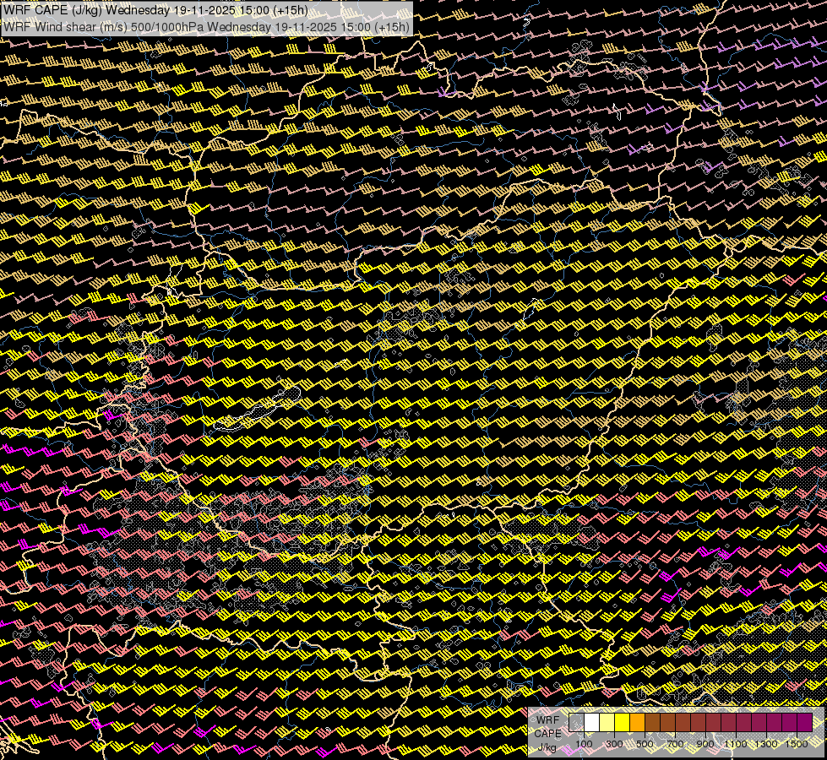Click the 1300 legend scale label
This screenshot has height=760, width=827.
pos(766,744)
